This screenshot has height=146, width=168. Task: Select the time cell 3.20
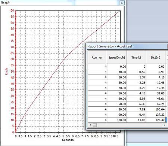(x=136, y=88)
